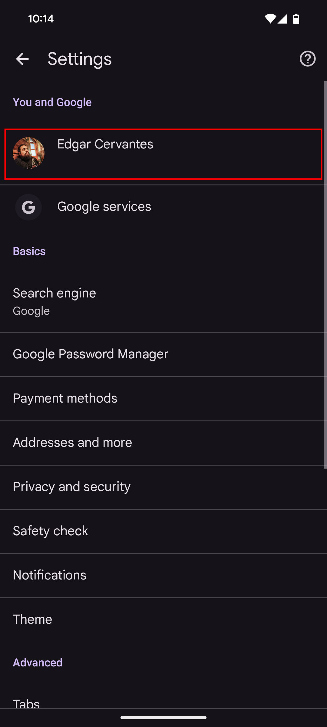
Task: Tap the Google G logo icon
Action: [x=28, y=207]
